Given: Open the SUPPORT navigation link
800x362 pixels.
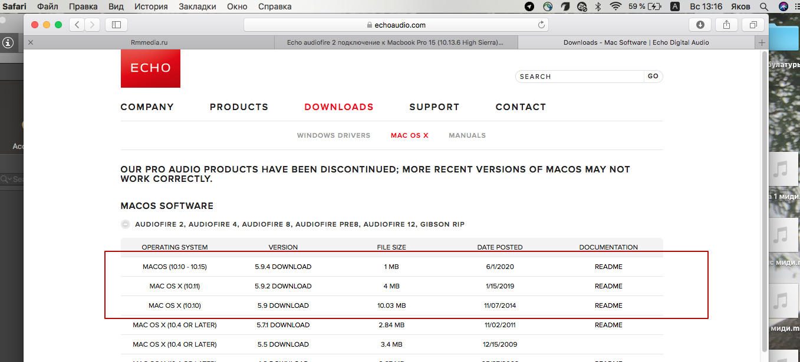Looking at the screenshot, I should [x=434, y=107].
